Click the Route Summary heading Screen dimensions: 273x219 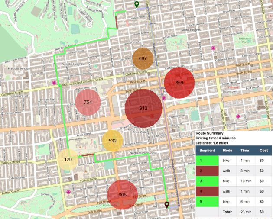tap(210, 134)
